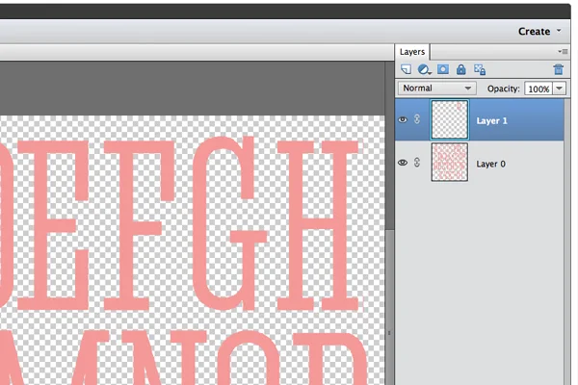This screenshot has width=578, height=385.
Task: Click the Opacity label
Action: pos(503,89)
